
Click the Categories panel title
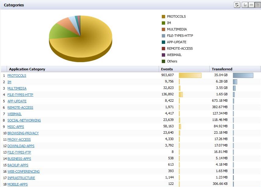[x=14, y=5]
